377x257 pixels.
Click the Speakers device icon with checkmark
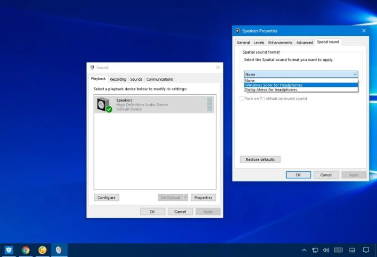point(104,105)
